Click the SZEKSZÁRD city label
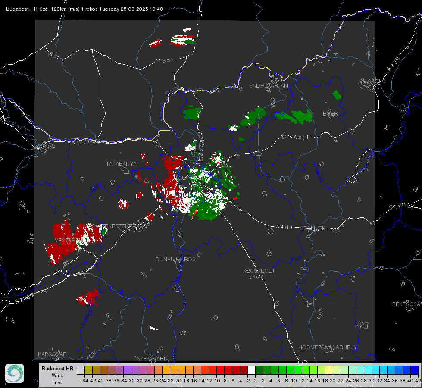 click(152, 358)
